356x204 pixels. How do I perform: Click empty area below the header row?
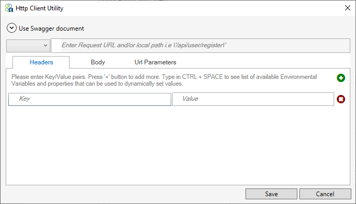[x=178, y=145]
